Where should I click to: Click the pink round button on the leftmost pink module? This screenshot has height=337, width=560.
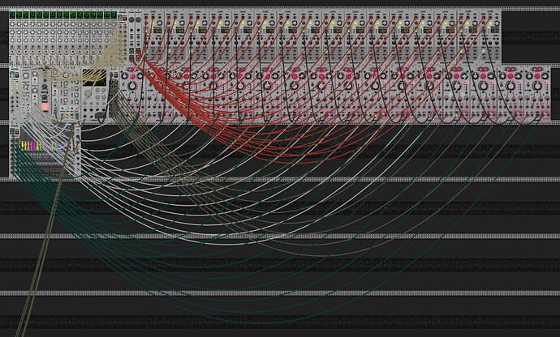[x=132, y=76]
